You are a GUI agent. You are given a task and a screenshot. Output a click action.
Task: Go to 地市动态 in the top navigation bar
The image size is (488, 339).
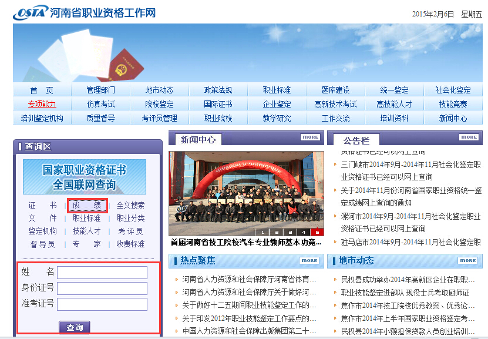[x=159, y=90]
